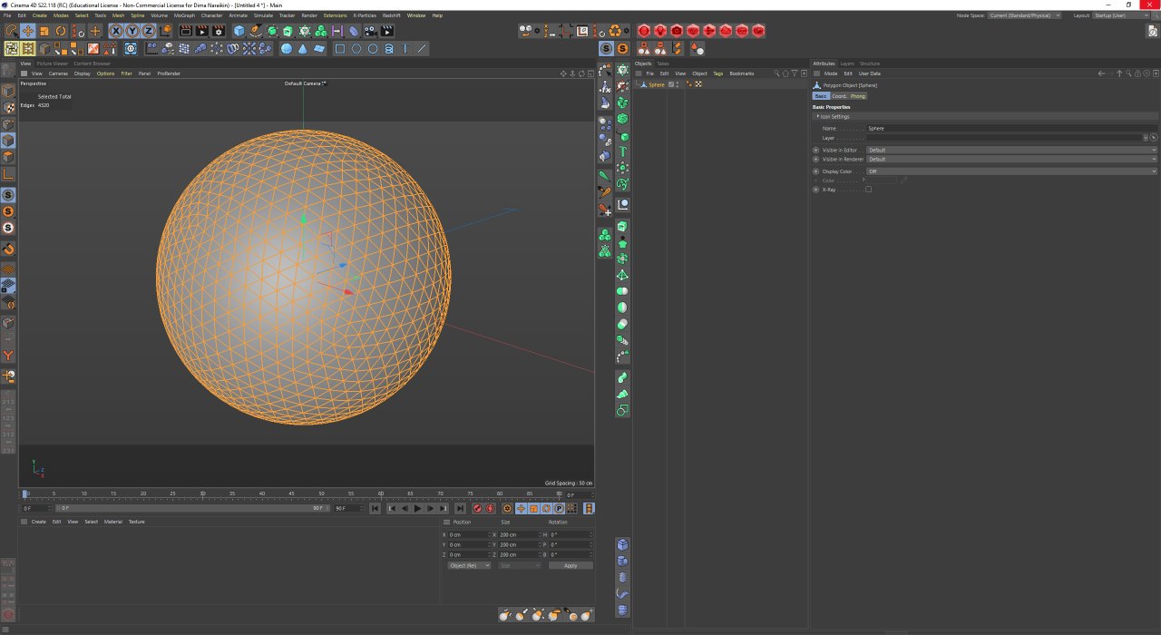Viewport: 1161px width, 635px height.
Task: Toggle the Z-axis lock button
Action: pos(149,31)
